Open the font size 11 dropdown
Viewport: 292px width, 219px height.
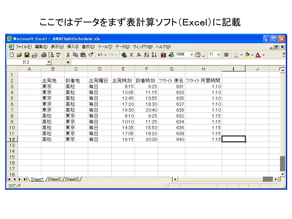[x=219, y=55]
